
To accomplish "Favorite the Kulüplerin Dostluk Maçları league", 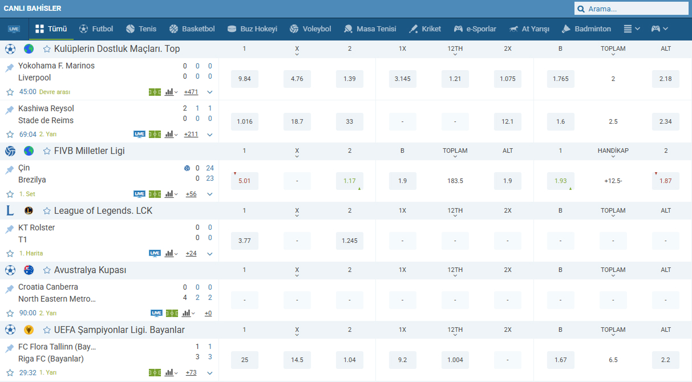I will (47, 49).
